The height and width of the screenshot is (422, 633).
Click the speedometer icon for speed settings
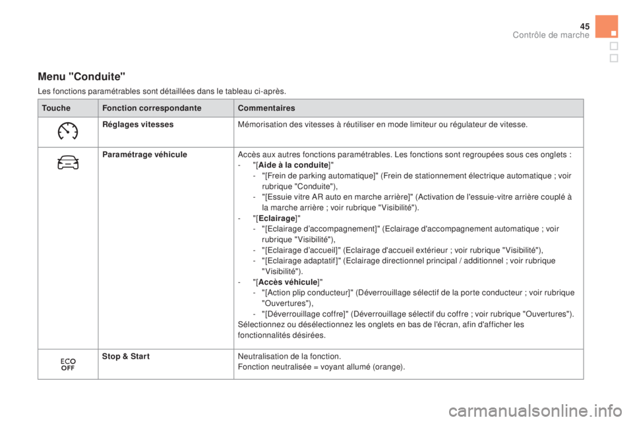click(67, 132)
